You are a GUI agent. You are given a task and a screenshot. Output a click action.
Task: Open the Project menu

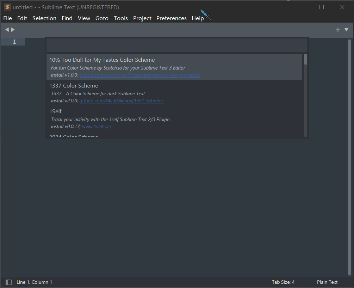[x=142, y=18]
